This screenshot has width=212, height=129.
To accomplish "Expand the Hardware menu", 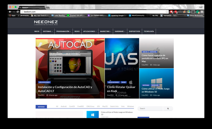I will point(120,31).
